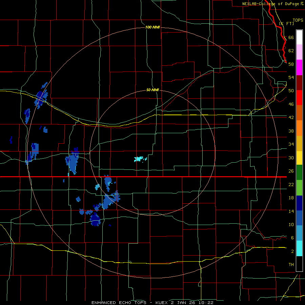Pick the gold legend color band
The width and height of the screenshot is (305, 305).
pos(299,143)
